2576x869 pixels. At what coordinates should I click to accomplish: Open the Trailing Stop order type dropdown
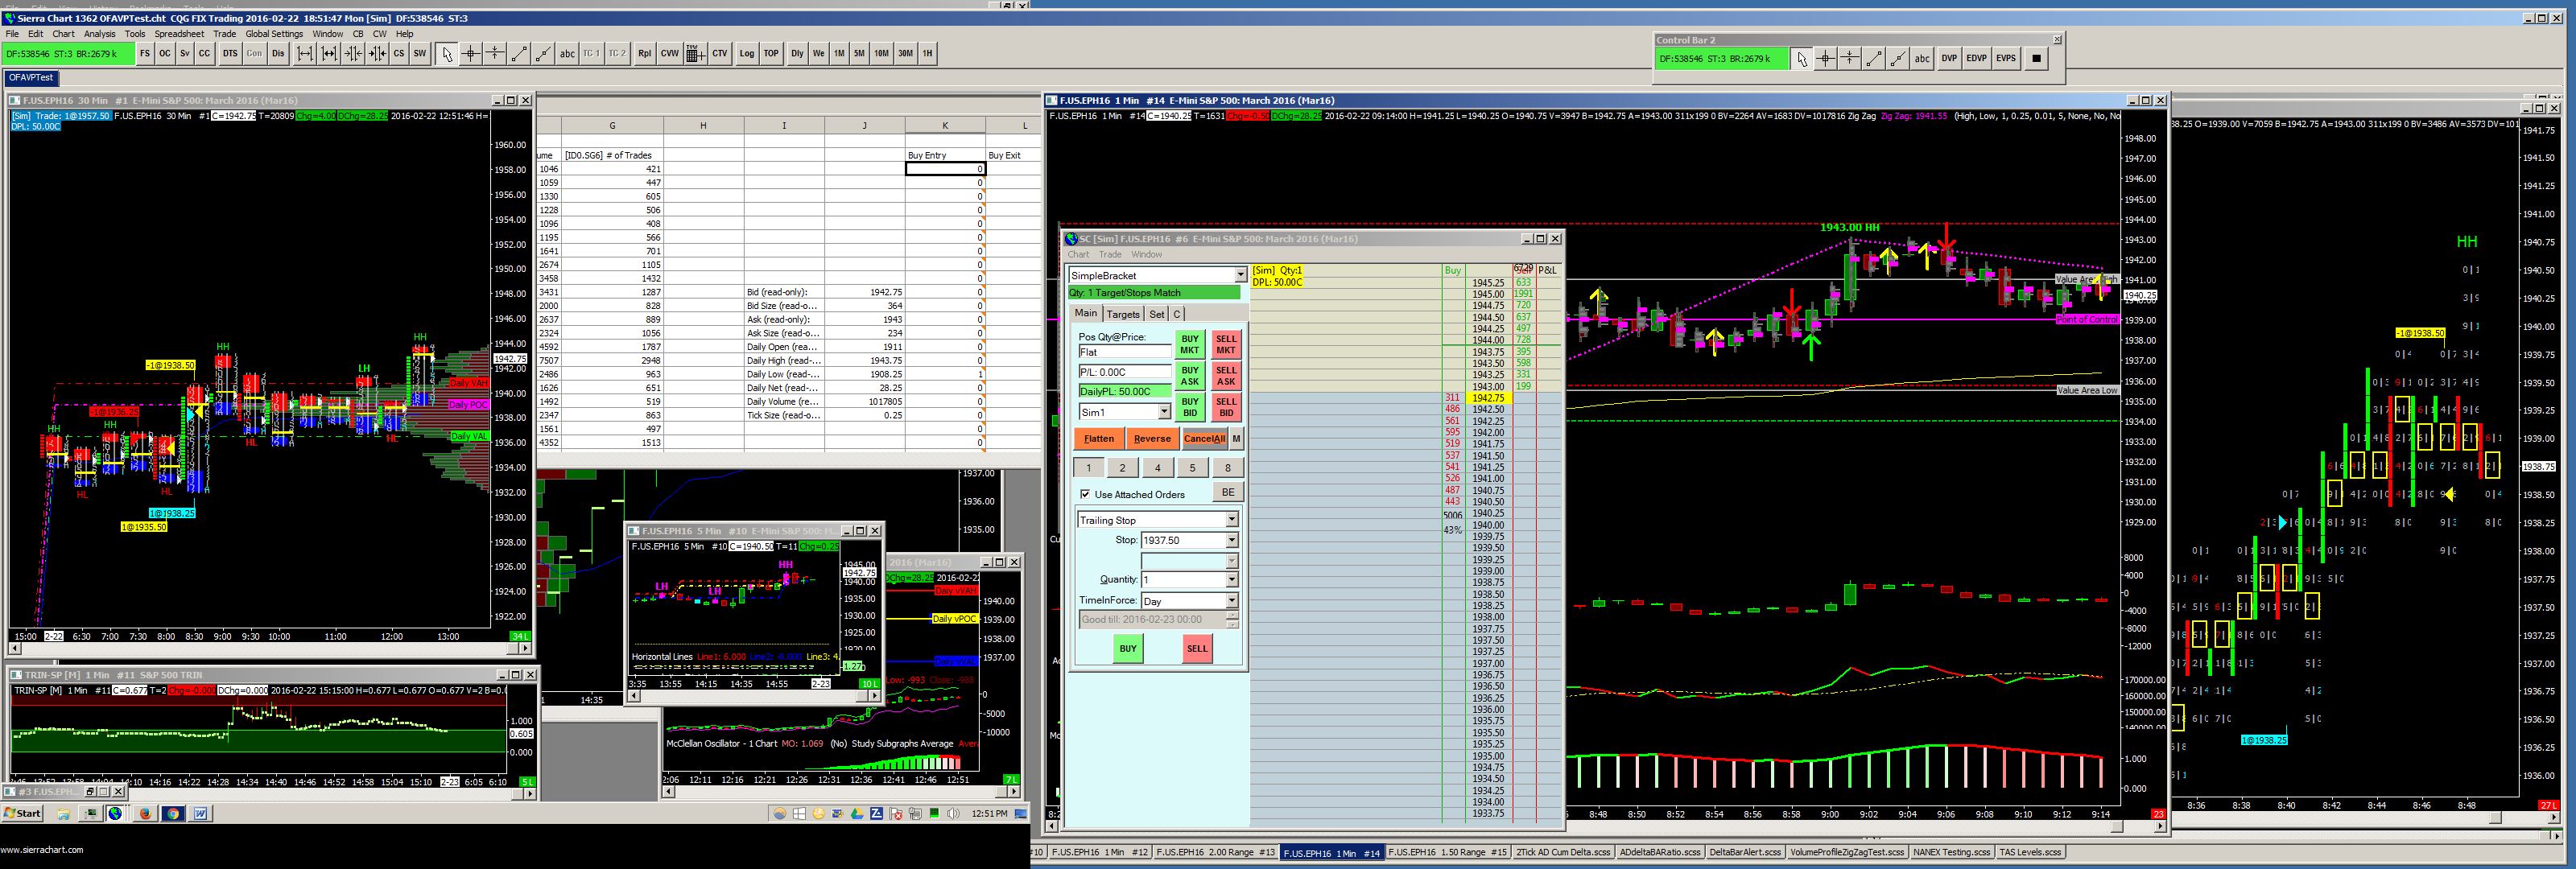point(1232,520)
